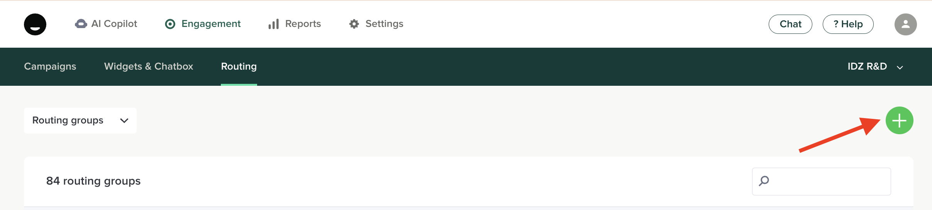The width and height of the screenshot is (932, 210).
Task: Select the Routing tab
Action: pos(239,67)
